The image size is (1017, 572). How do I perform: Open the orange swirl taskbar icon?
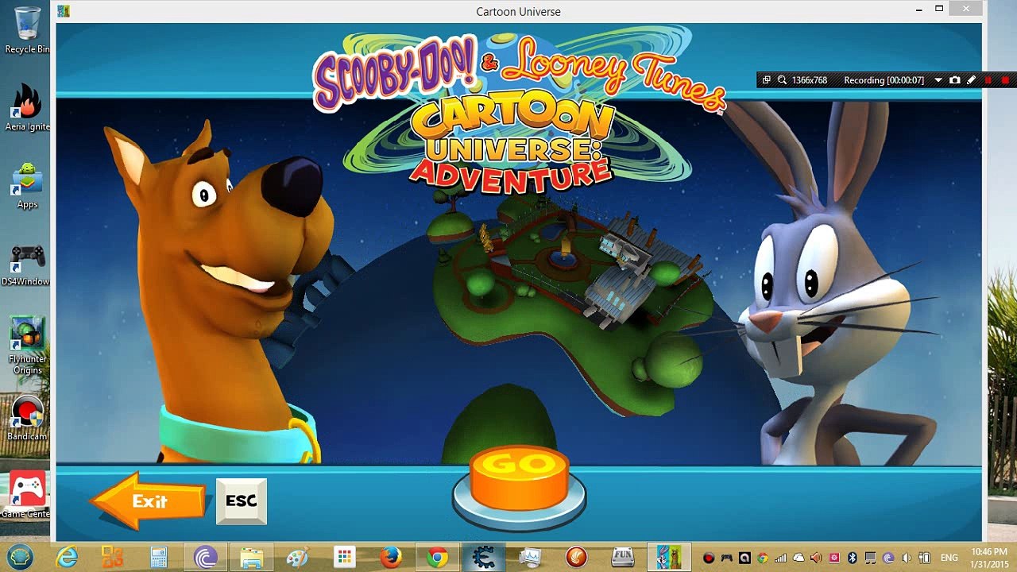click(575, 557)
